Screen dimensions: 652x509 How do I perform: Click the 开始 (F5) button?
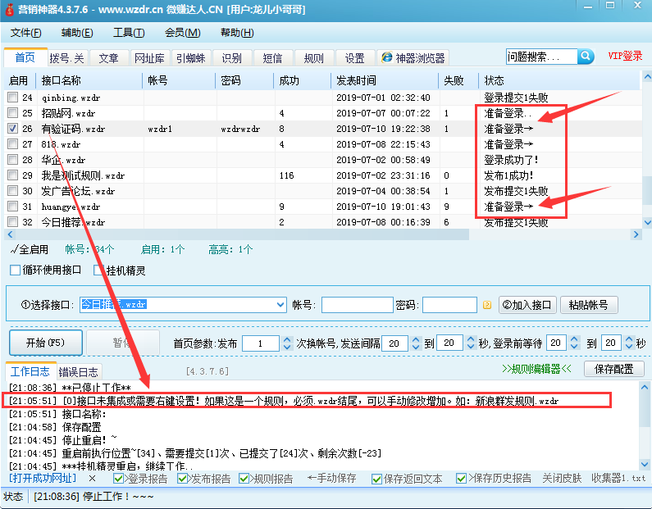[46, 343]
